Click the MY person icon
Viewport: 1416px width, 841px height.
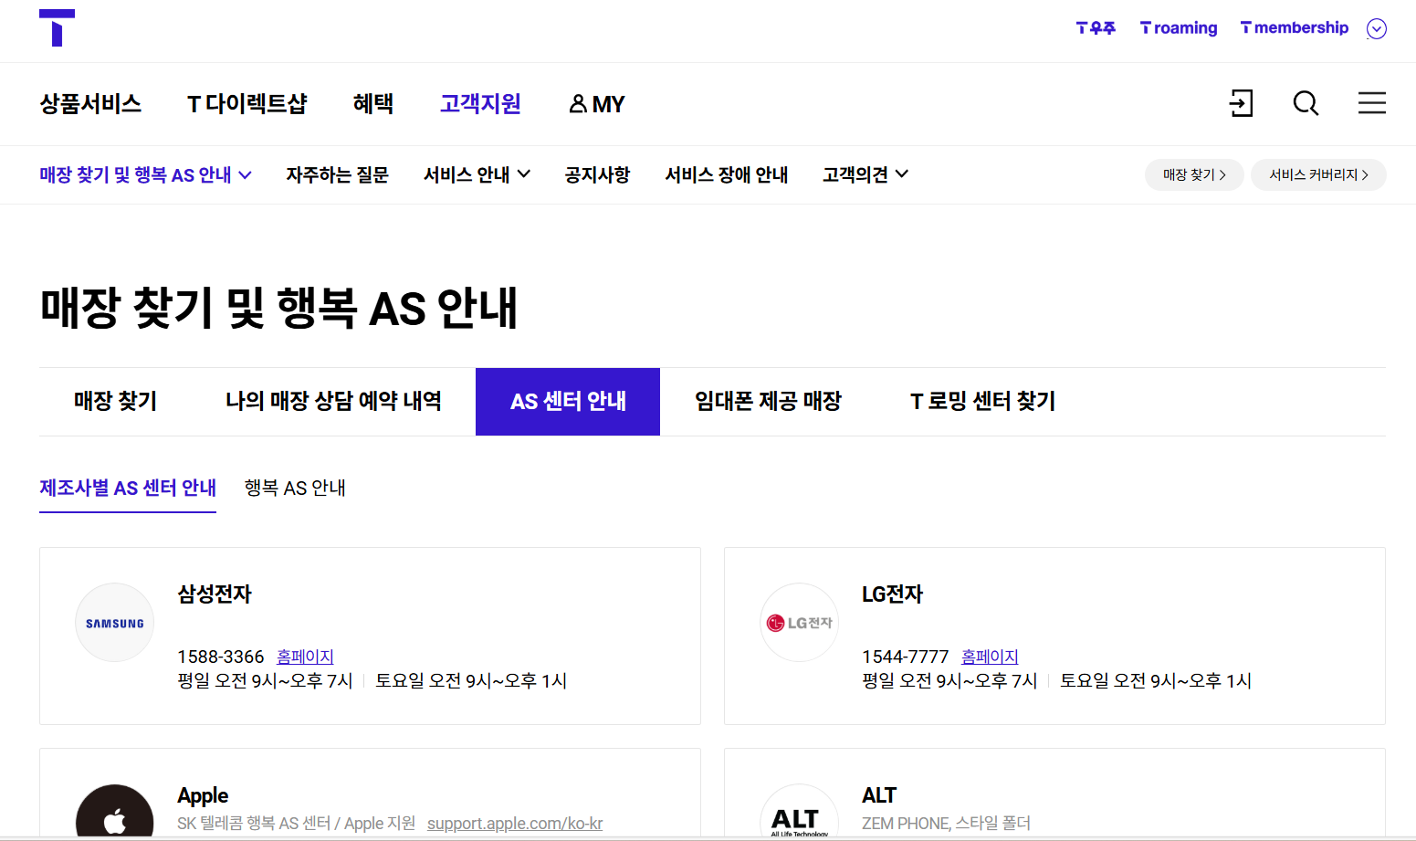576,103
